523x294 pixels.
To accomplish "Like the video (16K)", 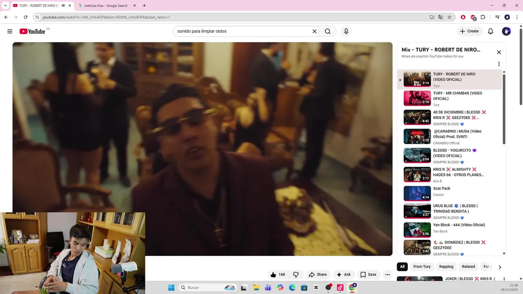I will pos(277,274).
